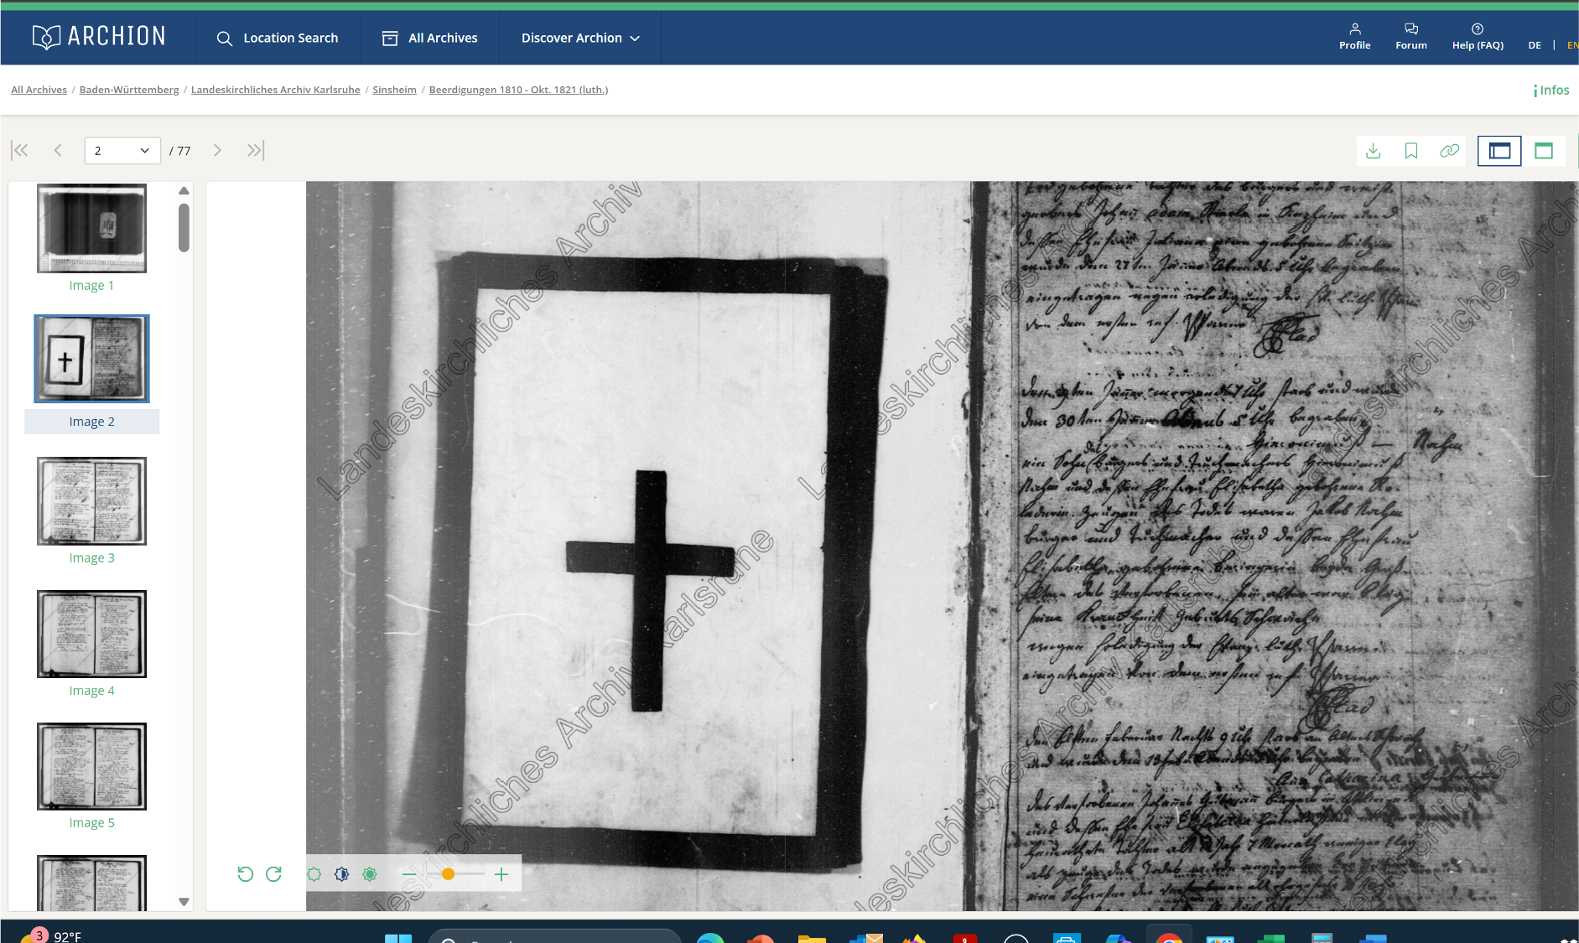This screenshot has width=1579, height=943.
Task: Open All Archives menu item
Action: point(430,38)
